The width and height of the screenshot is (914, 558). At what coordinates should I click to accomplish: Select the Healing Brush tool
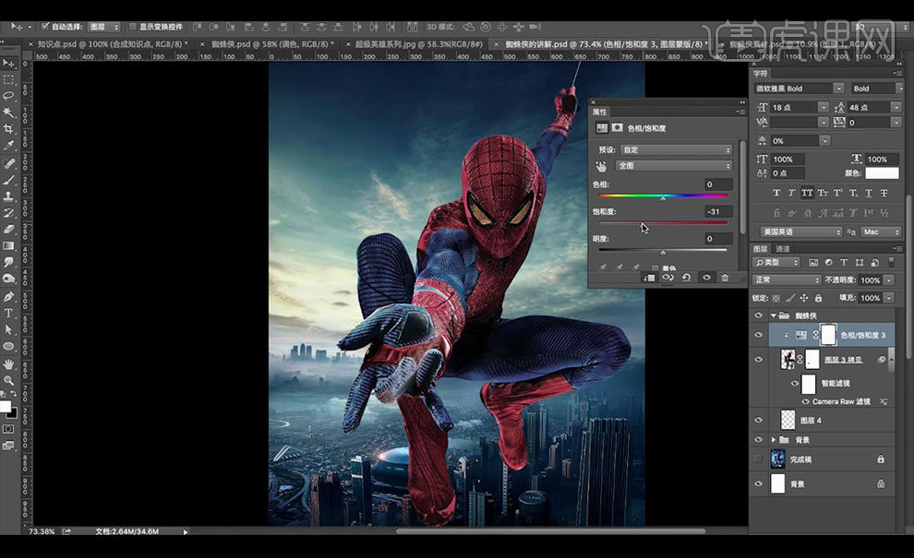click(8, 163)
